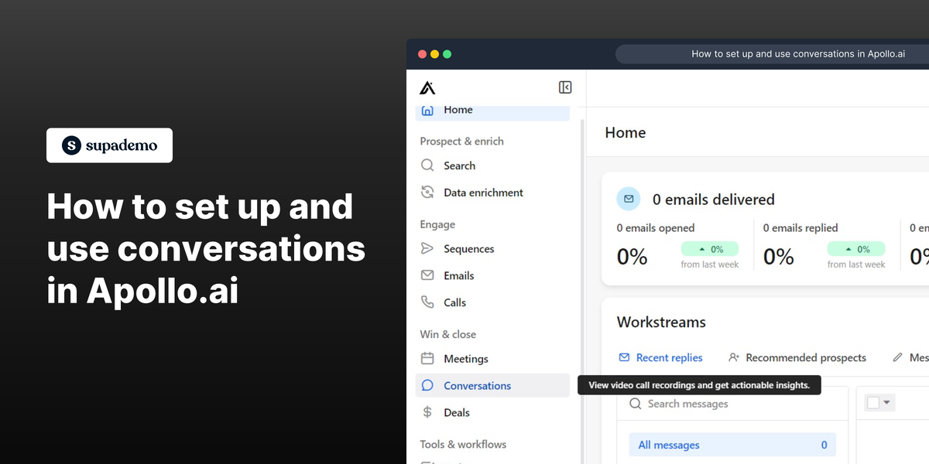Image resolution: width=929 pixels, height=464 pixels.
Task: Click the red close window dot
Action: click(x=422, y=54)
